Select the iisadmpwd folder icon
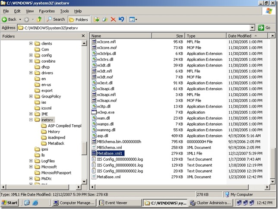This screenshot has width=278, height=209. 44,137
